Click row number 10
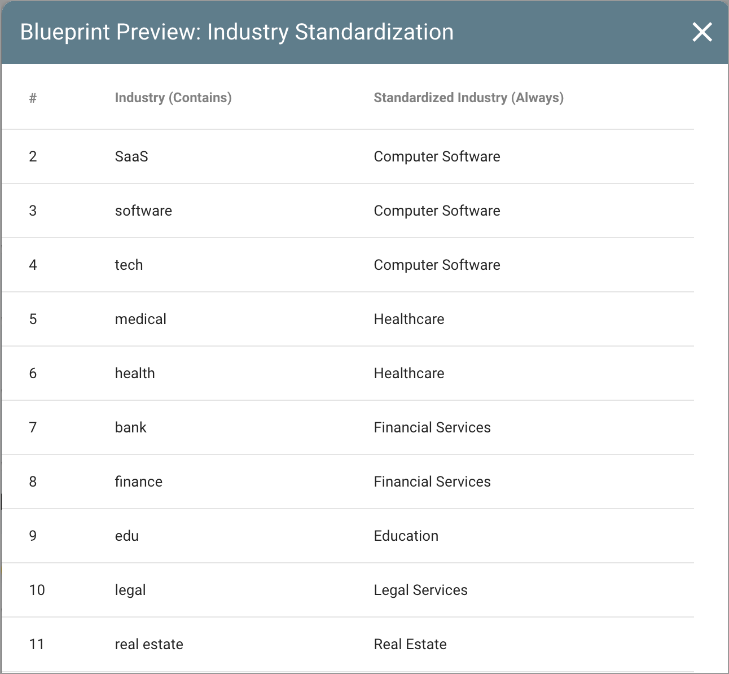729x674 pixels. coord(37,590)
